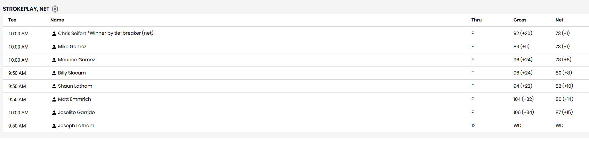Click Joselito Garrido's player icon
The width and height of the screenshot is (589, 141).
pyautogui.click(x=54, y=113)
